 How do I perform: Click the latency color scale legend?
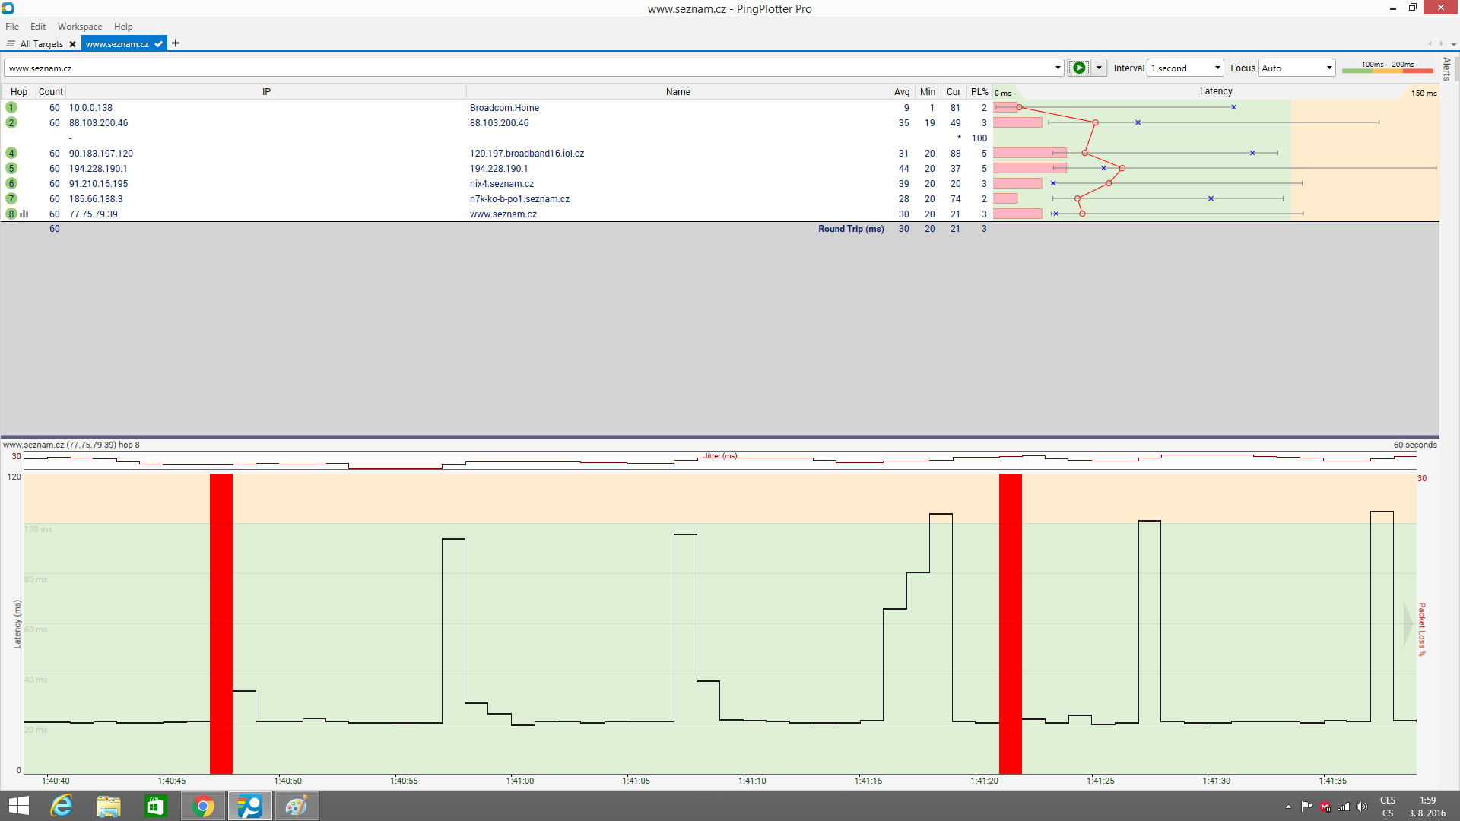tap(1387, 68)
